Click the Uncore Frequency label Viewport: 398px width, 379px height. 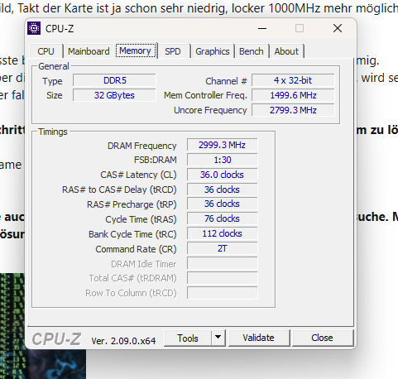pos(210,110)
